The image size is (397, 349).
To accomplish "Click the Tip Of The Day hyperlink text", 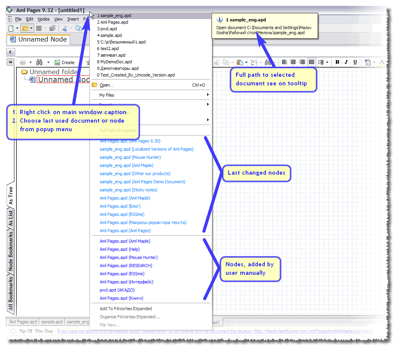I will [215, 331].
